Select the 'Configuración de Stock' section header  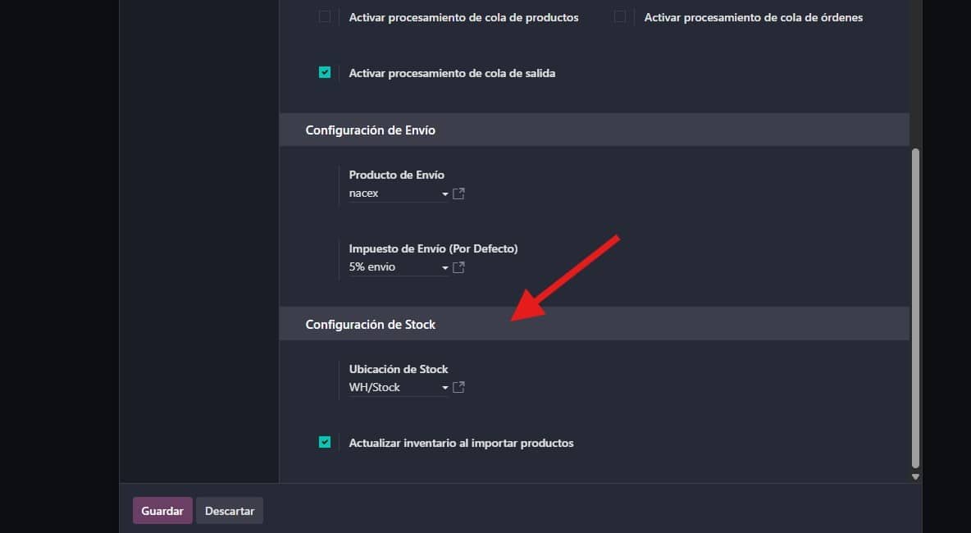pos(370,325)
